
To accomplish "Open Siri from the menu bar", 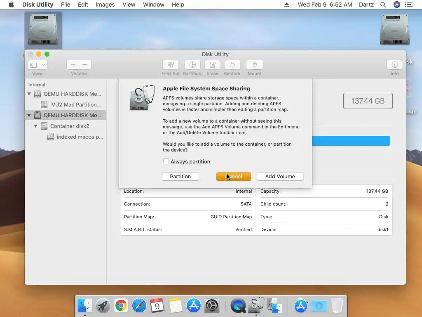I will click(x=397, y=5).
